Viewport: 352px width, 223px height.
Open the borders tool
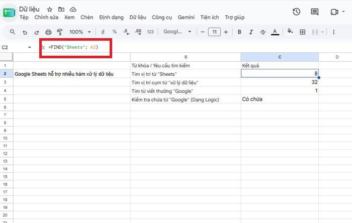pyautogui.click(x=302, y=32)
